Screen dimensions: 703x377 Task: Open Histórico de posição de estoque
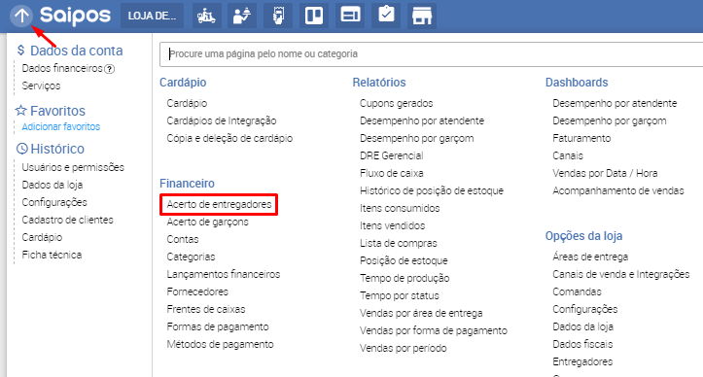(x=432, y=190)
